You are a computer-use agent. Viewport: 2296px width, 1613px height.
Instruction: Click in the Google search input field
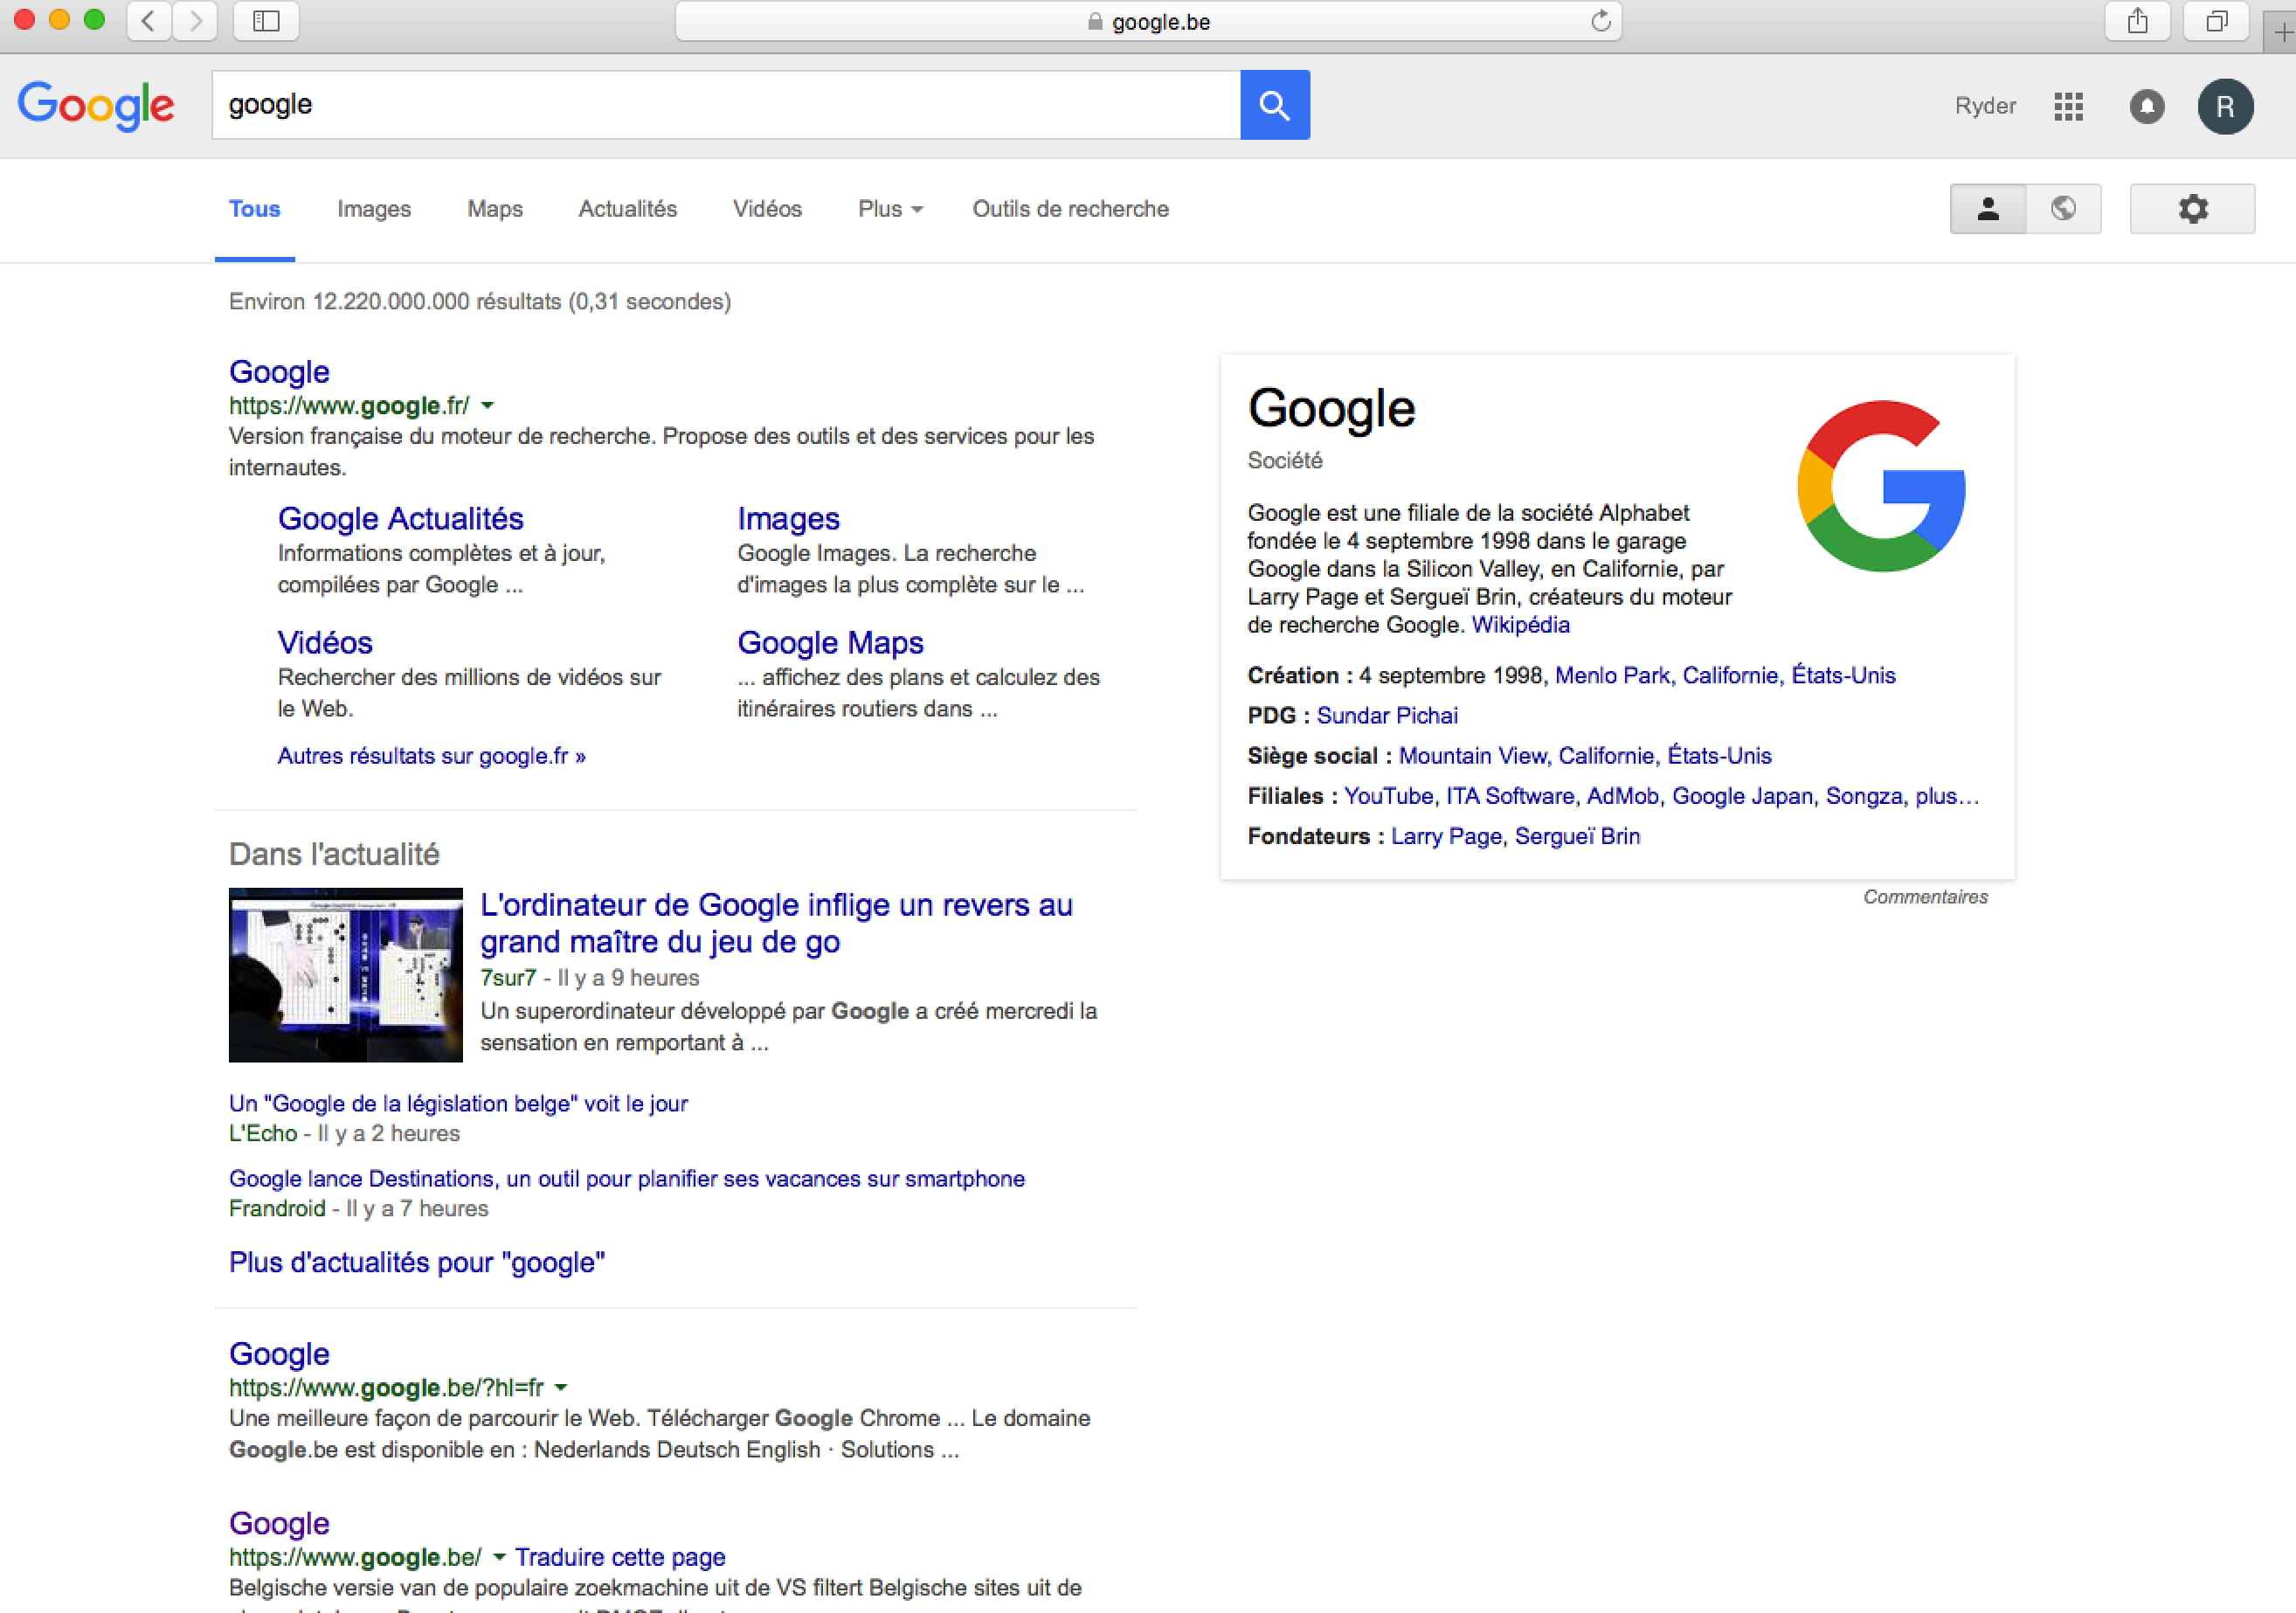click(x=726, y=105)
